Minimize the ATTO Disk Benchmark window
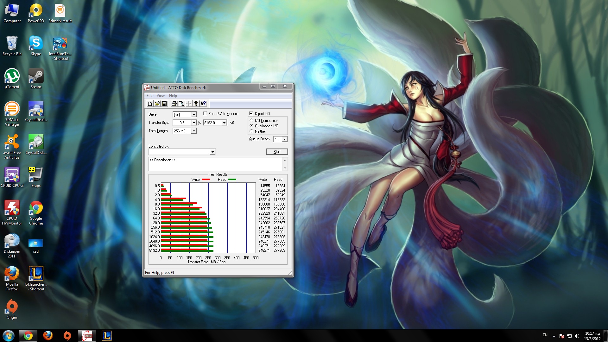This screenshot has height=342, width=608. coord(264,86)
